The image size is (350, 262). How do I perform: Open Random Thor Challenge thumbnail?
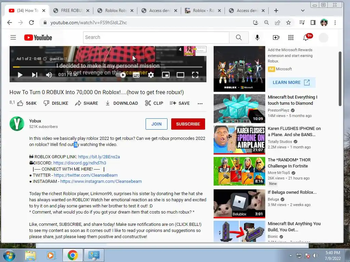(239, 171)
